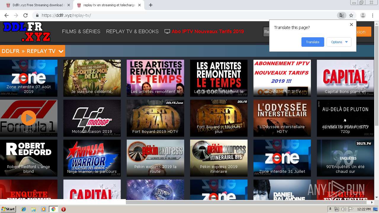Click the volume speaker tray icon
Screen dimensions: 379x213
(x=344, y=209)
